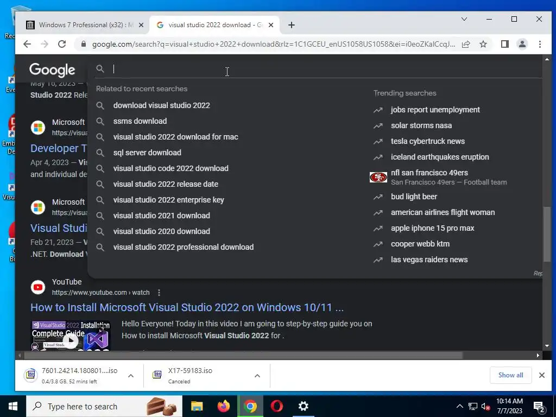Expand options for X17-59183.iso download
556x417 pixels.
(257, 376)
